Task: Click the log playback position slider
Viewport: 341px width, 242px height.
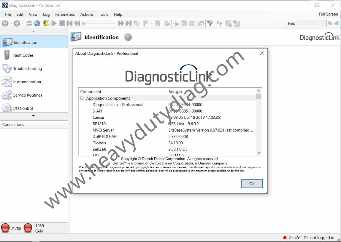Action: [98, 23]
